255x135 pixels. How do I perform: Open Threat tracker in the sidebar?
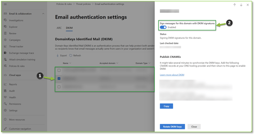click(x=16, y=46)
